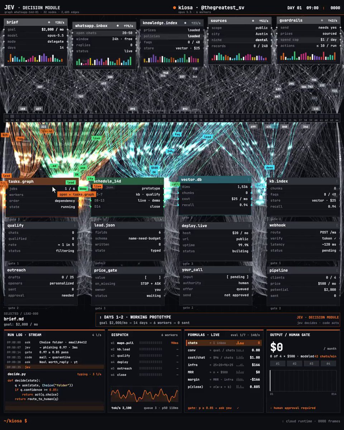Open the kb.index panel options icon
This screenshot has width=344, height=430.
coord(336,181)
